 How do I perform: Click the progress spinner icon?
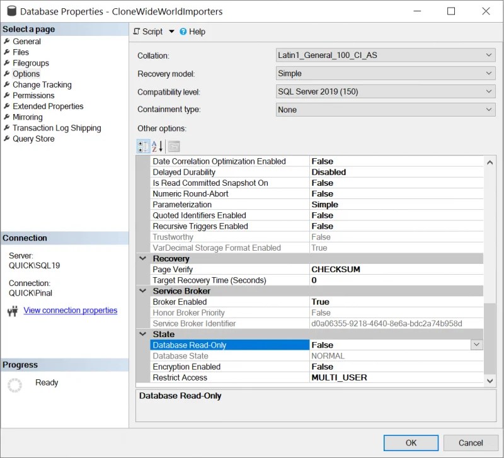(14, 385)
